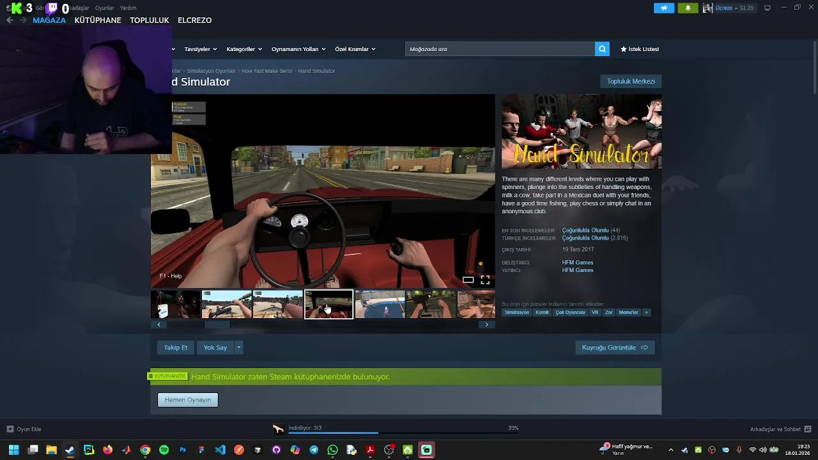818x460 pixels.
Task: Click the VR tag
Action: pos(595,312)
